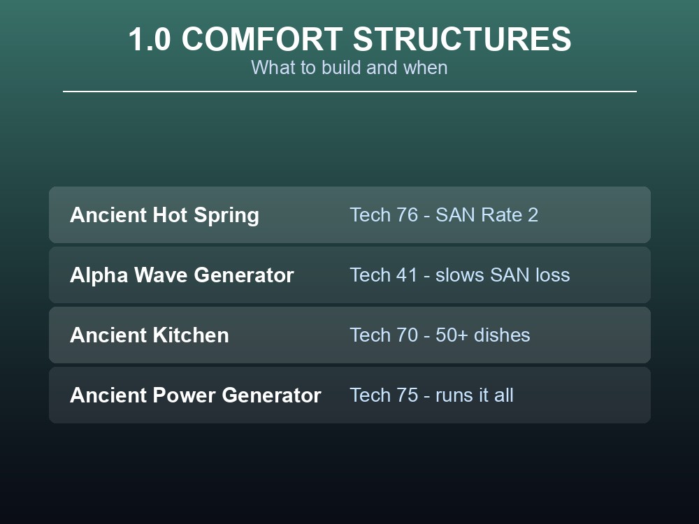Click the Tech 75 requirement text

tap(384, 395)
